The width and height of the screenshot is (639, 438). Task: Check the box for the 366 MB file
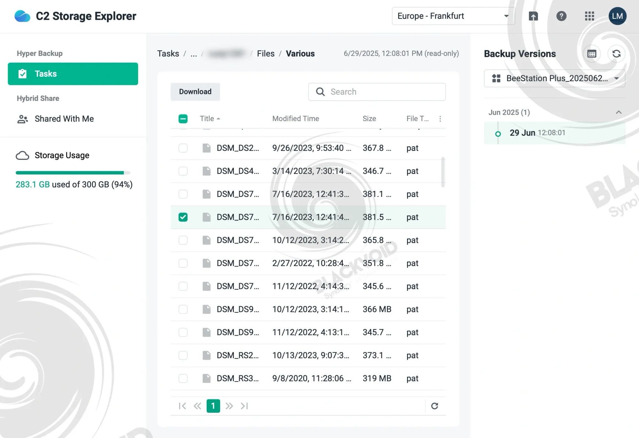183,309
